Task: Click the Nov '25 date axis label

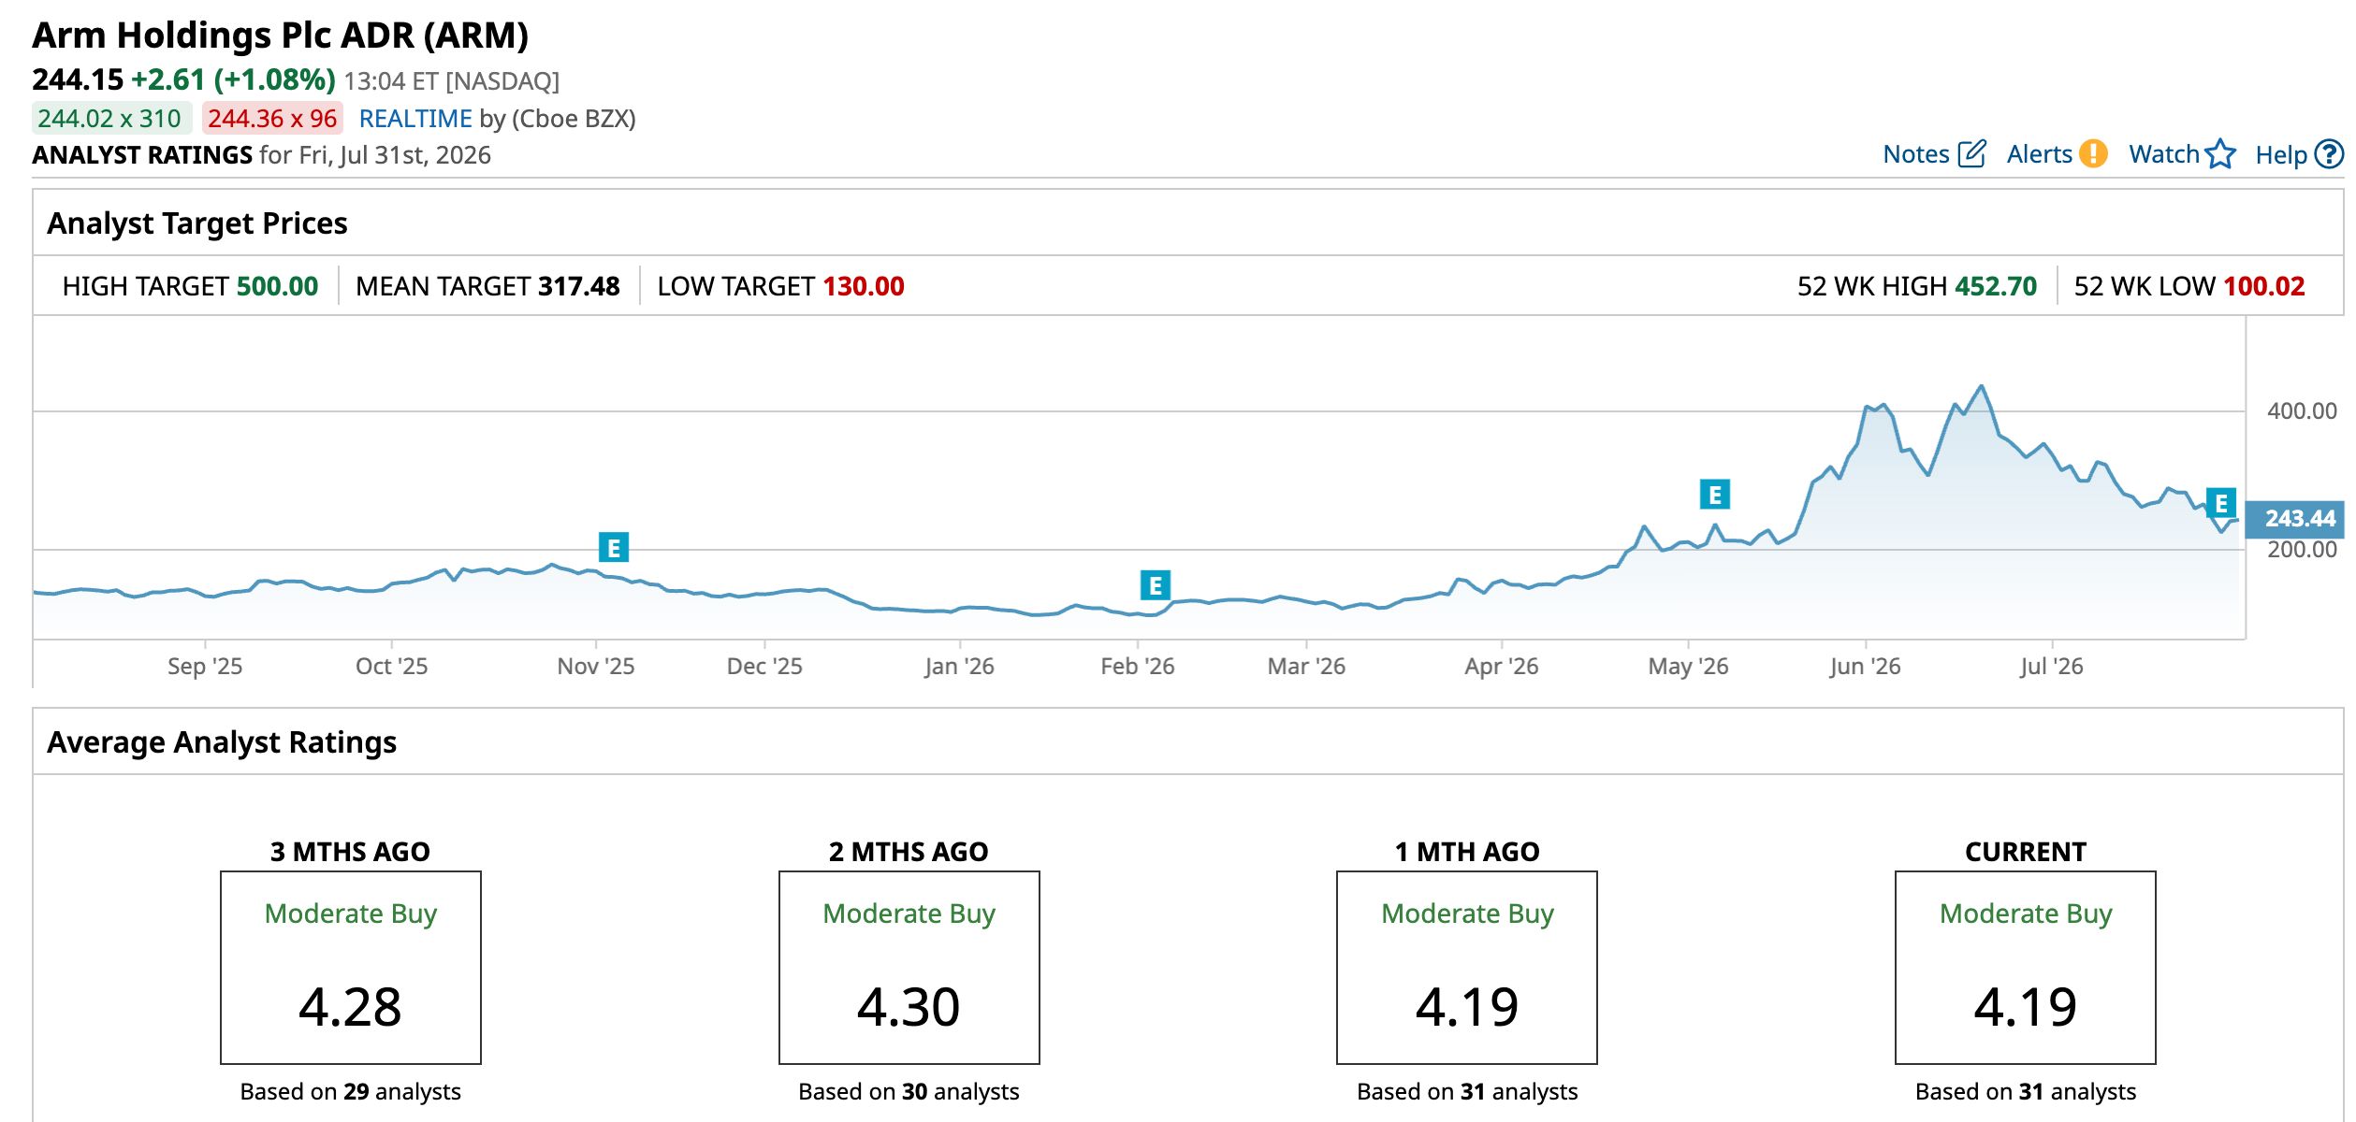Action: (596, 667)
